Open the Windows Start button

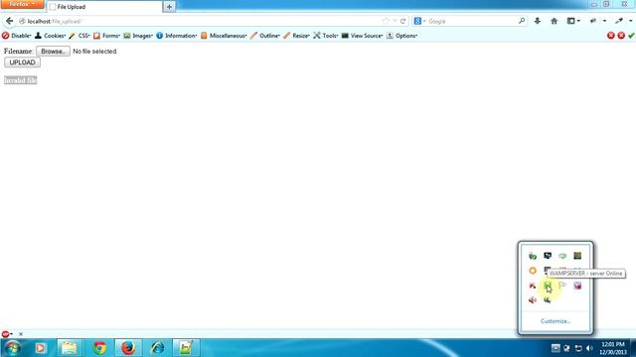click(12, 348)
